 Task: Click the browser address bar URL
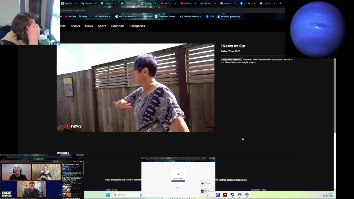pos(73,11)
